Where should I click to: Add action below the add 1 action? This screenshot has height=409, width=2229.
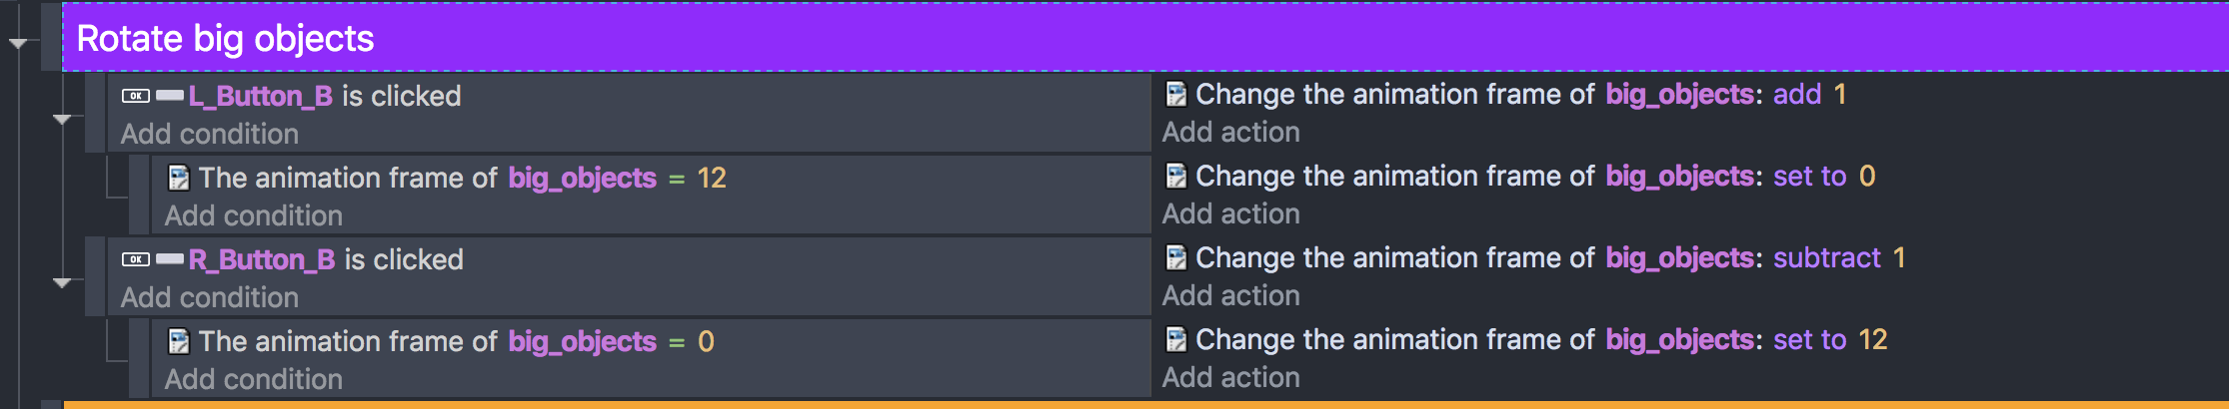pyautogui.click(x=1231, y=132)
